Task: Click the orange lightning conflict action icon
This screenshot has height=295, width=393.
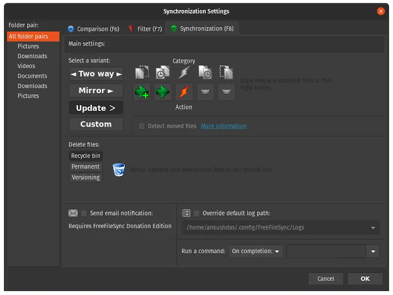Action: coord(184,92)
